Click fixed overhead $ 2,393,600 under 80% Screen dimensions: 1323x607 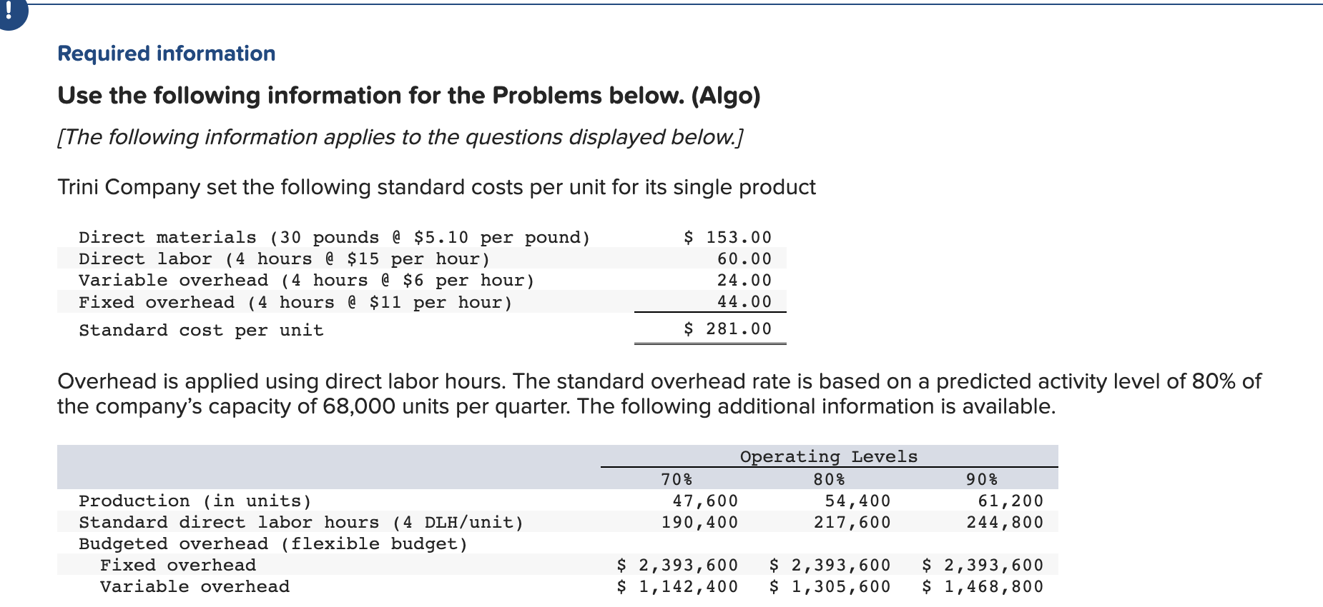pos(830,565)
